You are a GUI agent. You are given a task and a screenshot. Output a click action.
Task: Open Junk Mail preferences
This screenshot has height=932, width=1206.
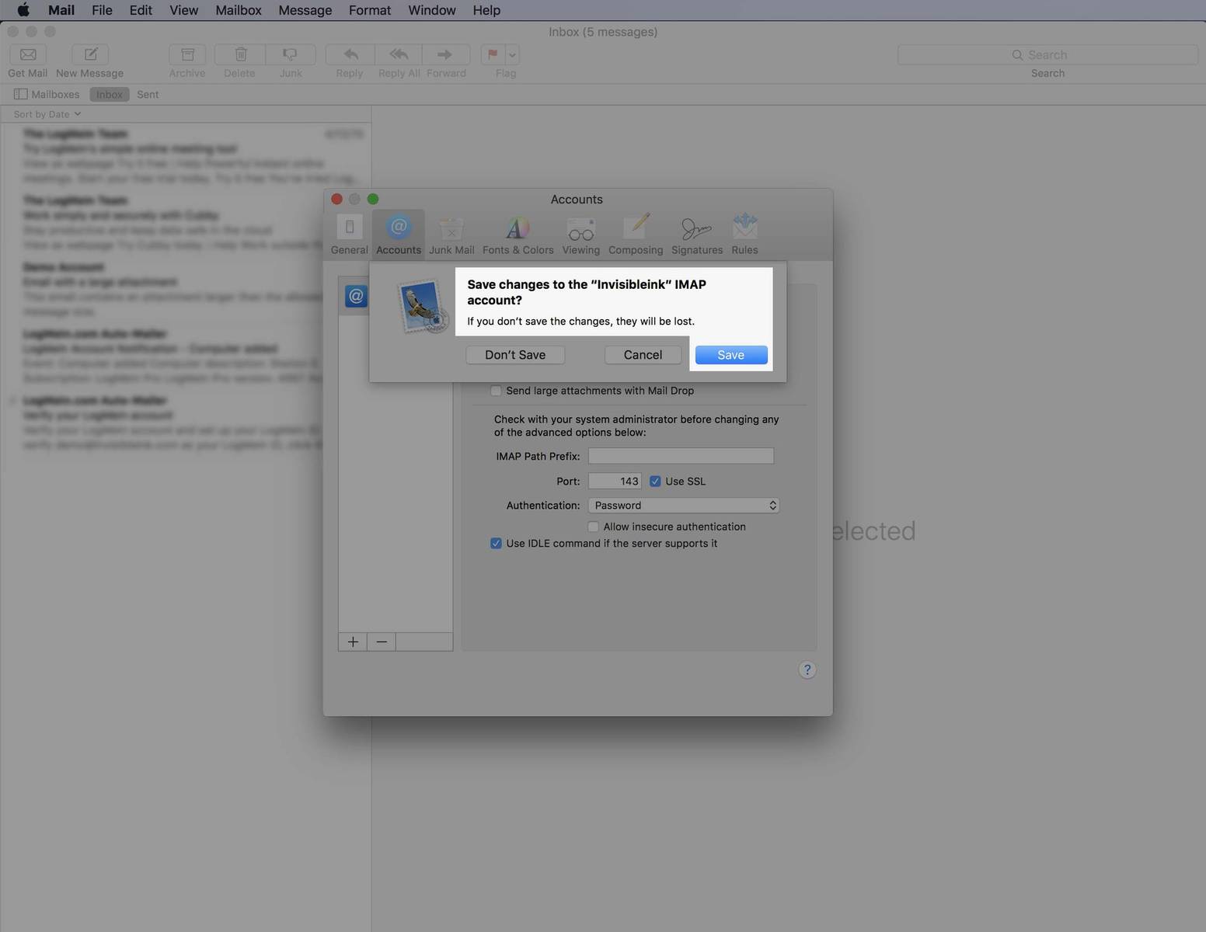click(451, 234)
